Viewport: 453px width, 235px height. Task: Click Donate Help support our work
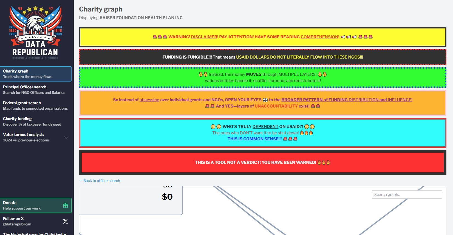pyautogui.click(x=36, y=205)
